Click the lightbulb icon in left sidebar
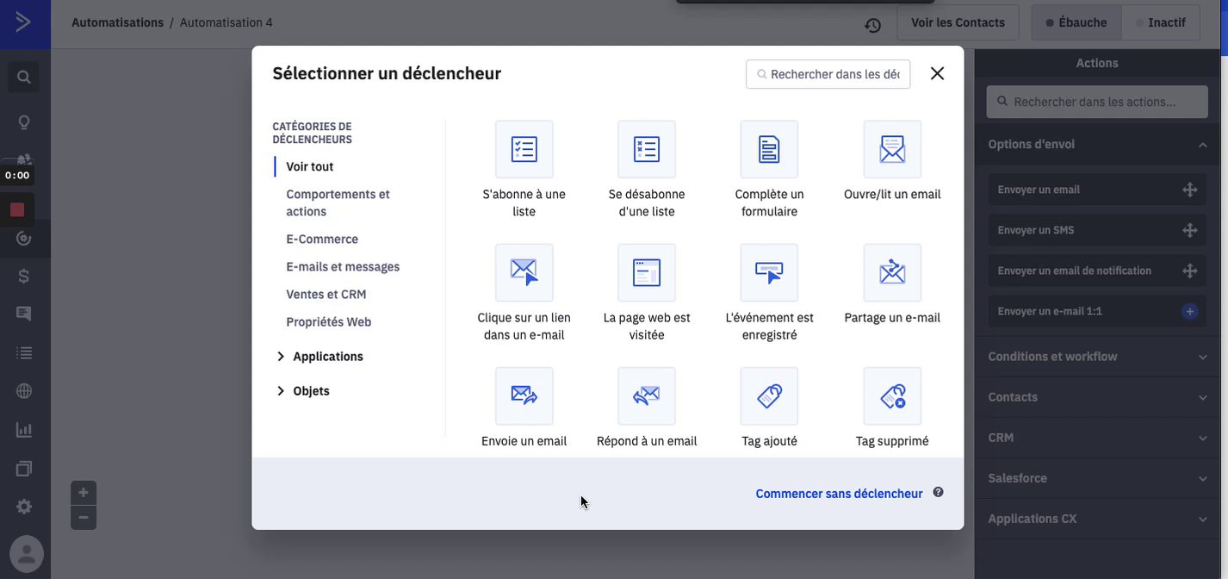 [x=24, y=122]
